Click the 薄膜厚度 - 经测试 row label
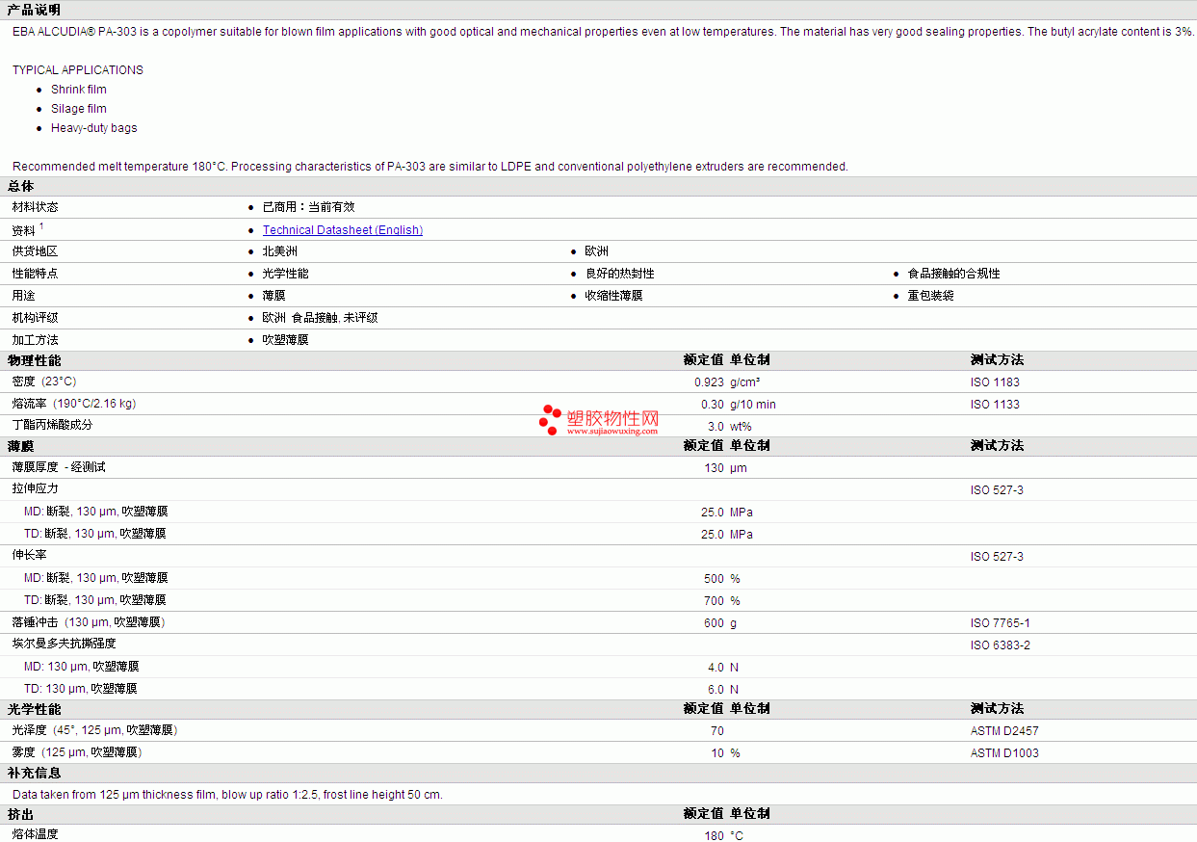Viewport: 1197px width, 842px height. 59,467
